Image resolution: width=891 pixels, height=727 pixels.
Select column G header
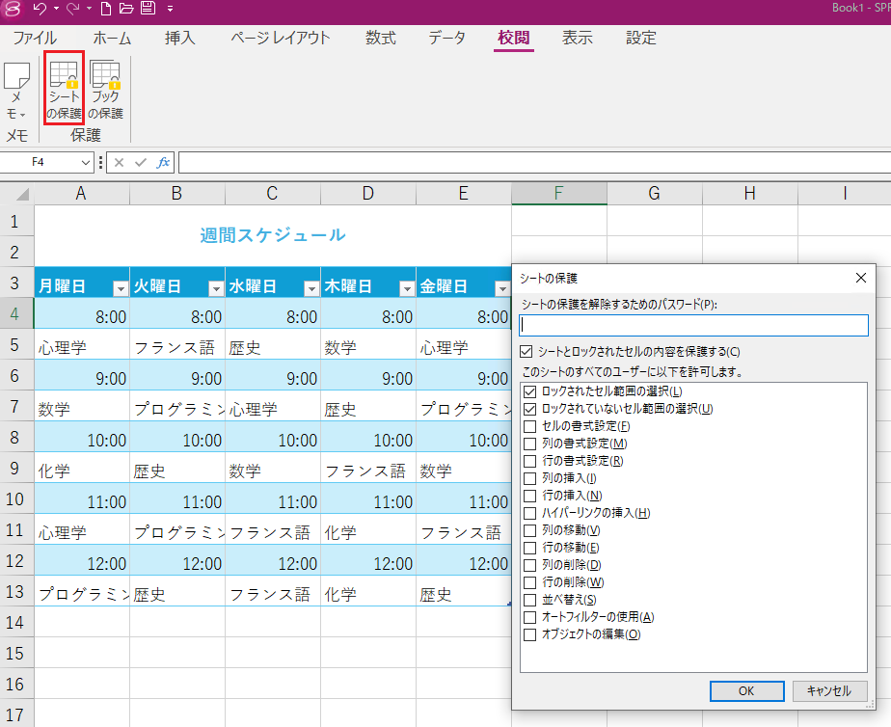point(655,194)
